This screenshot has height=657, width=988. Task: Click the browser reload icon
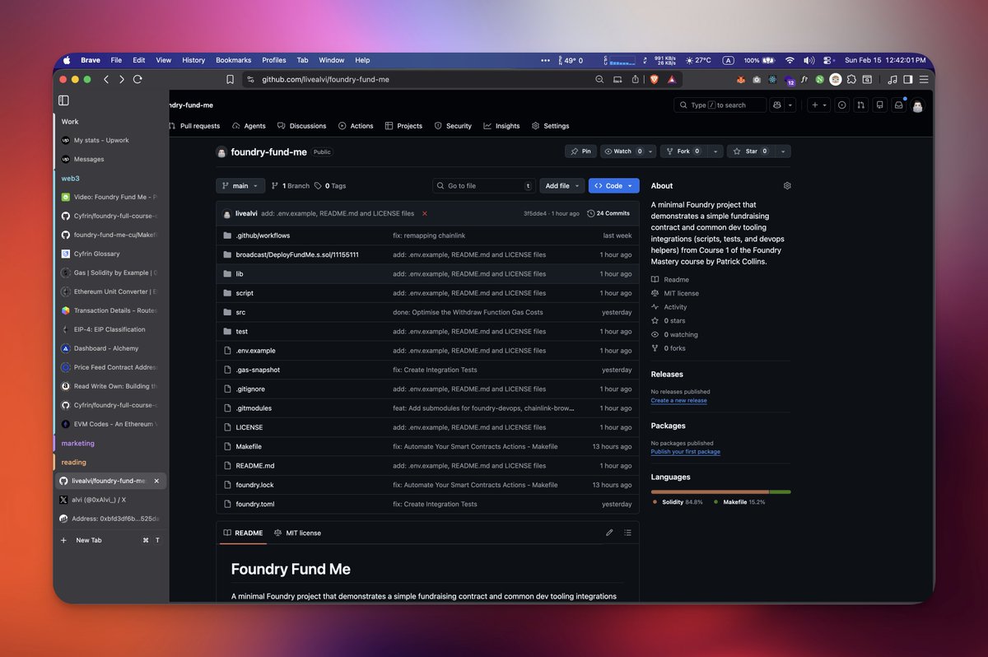point(137,79)
